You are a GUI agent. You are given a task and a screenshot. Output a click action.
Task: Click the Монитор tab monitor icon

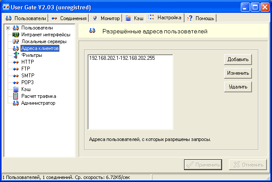pos(95,18)
